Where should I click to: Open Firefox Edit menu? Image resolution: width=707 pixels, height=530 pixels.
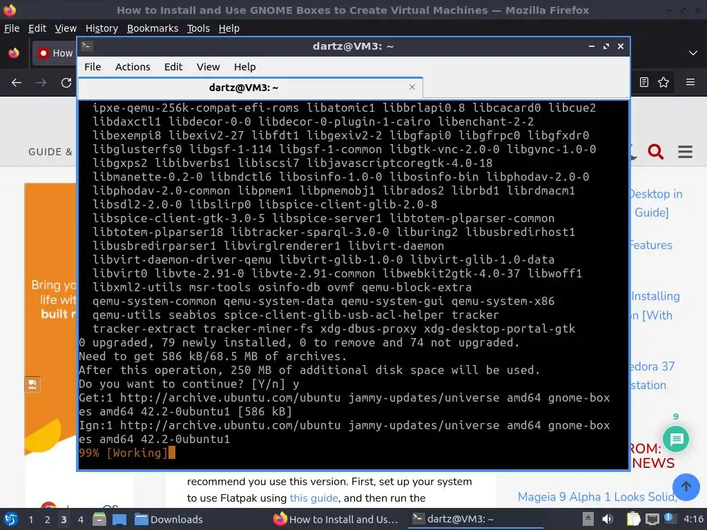37,28
